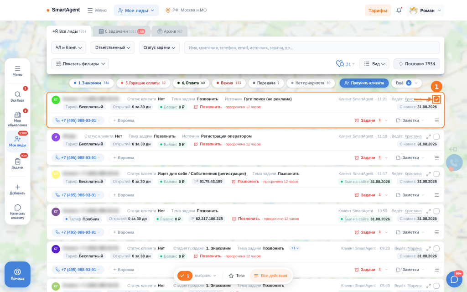Select checkbox of the 08:40 lead
The width and height of the screenshot is (467, 292).
click(436, 286)
